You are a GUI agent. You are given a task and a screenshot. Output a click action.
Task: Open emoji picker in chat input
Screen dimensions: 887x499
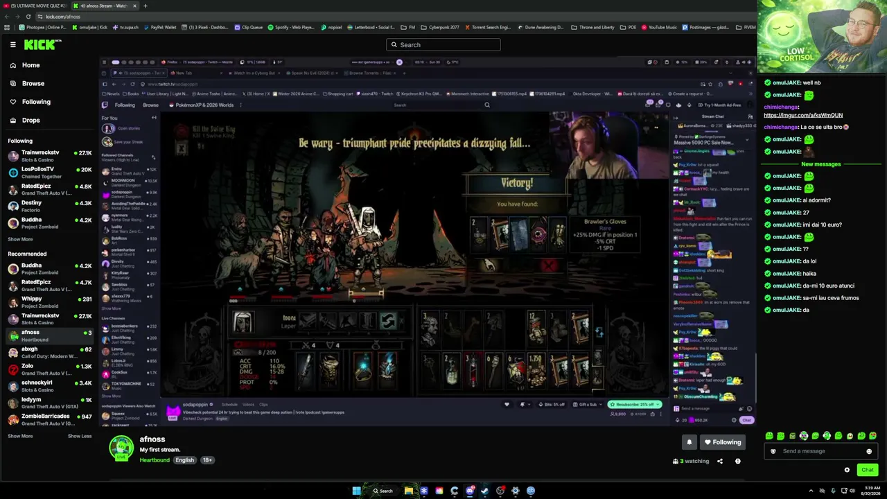tap(869, 451)
